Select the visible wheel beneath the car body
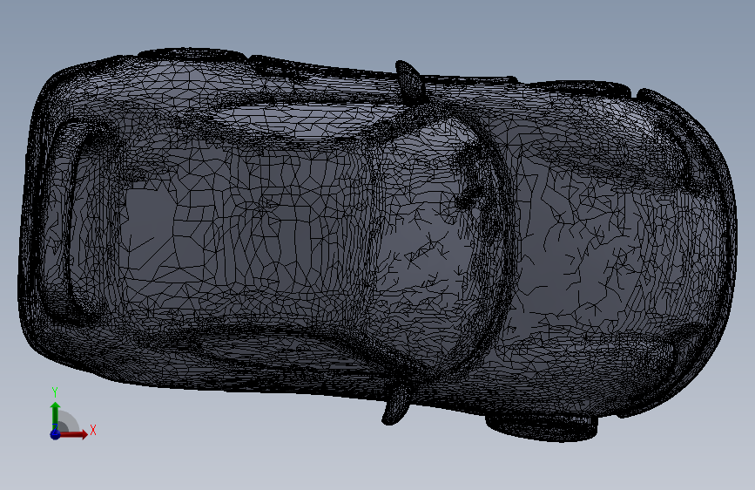 coord(542,426)
